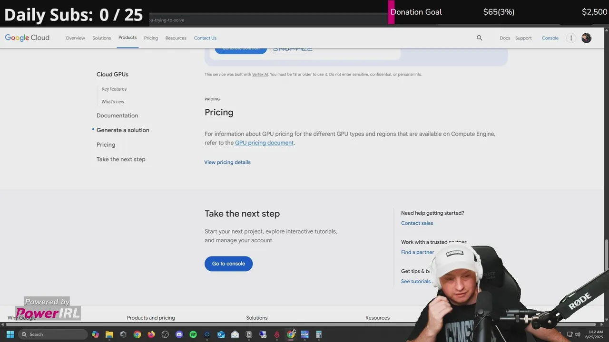The width and height of the screenshot is (609, 342).
Task: Open OBS Studio from the taskbar
Action: [x=165, y=334]
